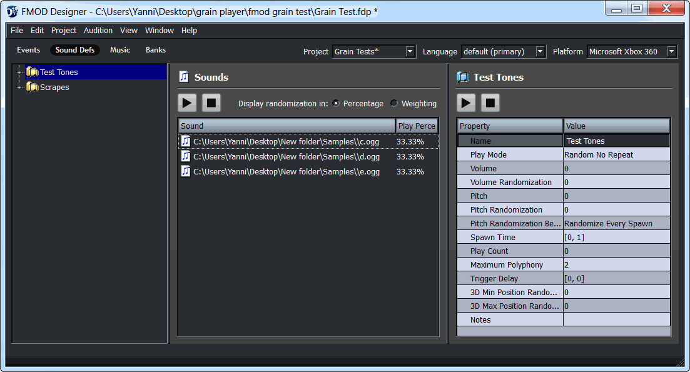Screen dimensions: 690x372
Task: Click the Notes value cell
Action: [617, 319]
